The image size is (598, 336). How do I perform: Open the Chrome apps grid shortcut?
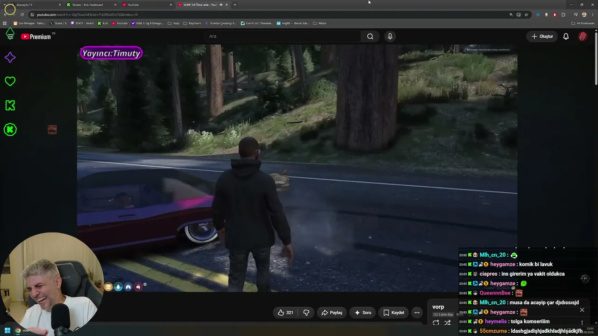click(5, 23)
